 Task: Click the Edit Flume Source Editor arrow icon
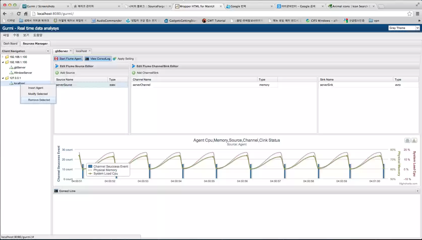(x=57, y=66)
